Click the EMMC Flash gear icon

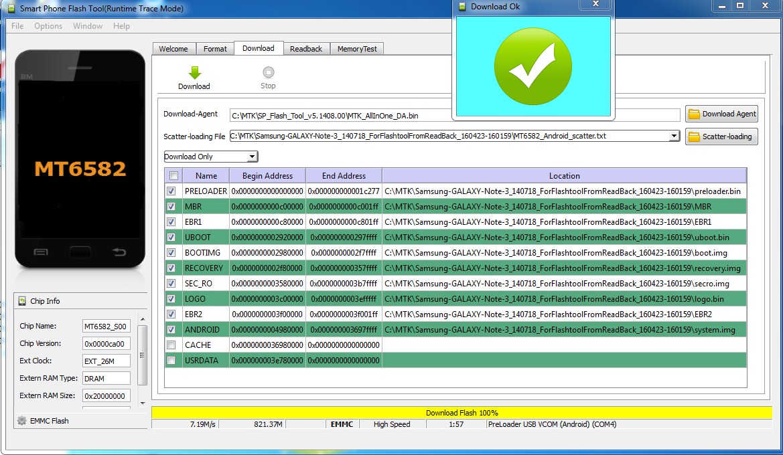(22, 421)
